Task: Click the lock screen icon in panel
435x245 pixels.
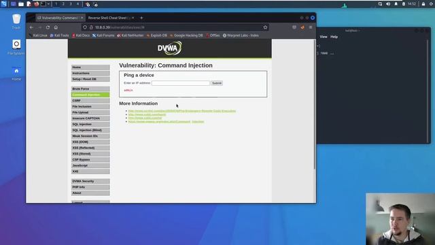Action: coord(423,4)
